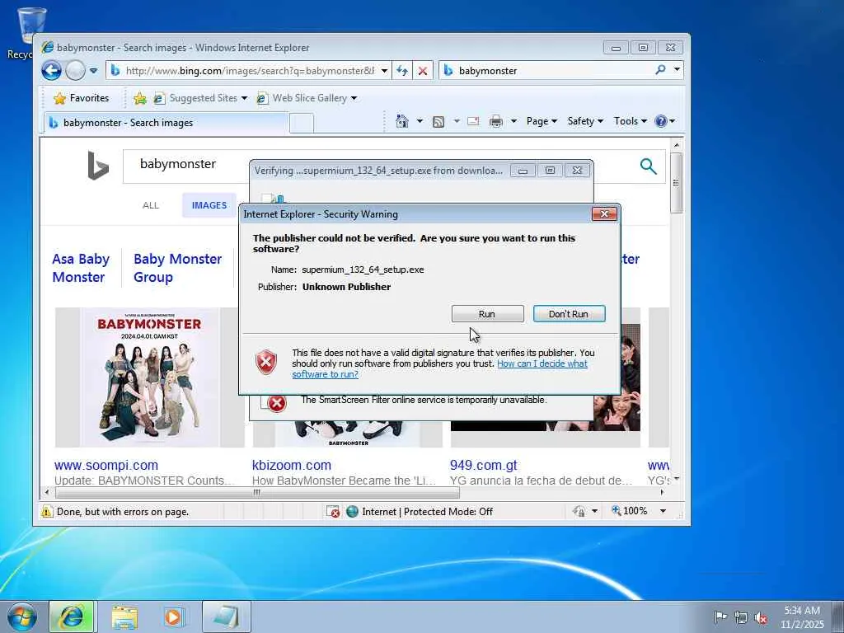Open the www.soompi.com link
This screenshot has width=844, height=633.
coord(106,465)
